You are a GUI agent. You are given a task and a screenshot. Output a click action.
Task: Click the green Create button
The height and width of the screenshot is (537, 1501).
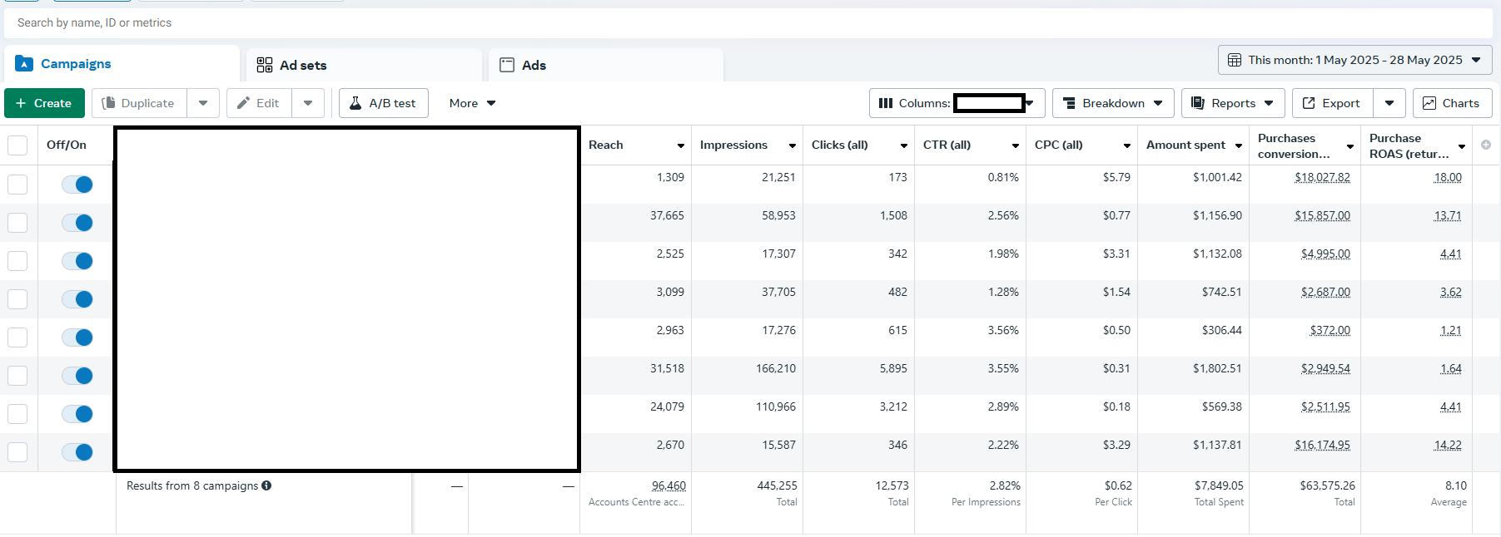pos(44,103)
